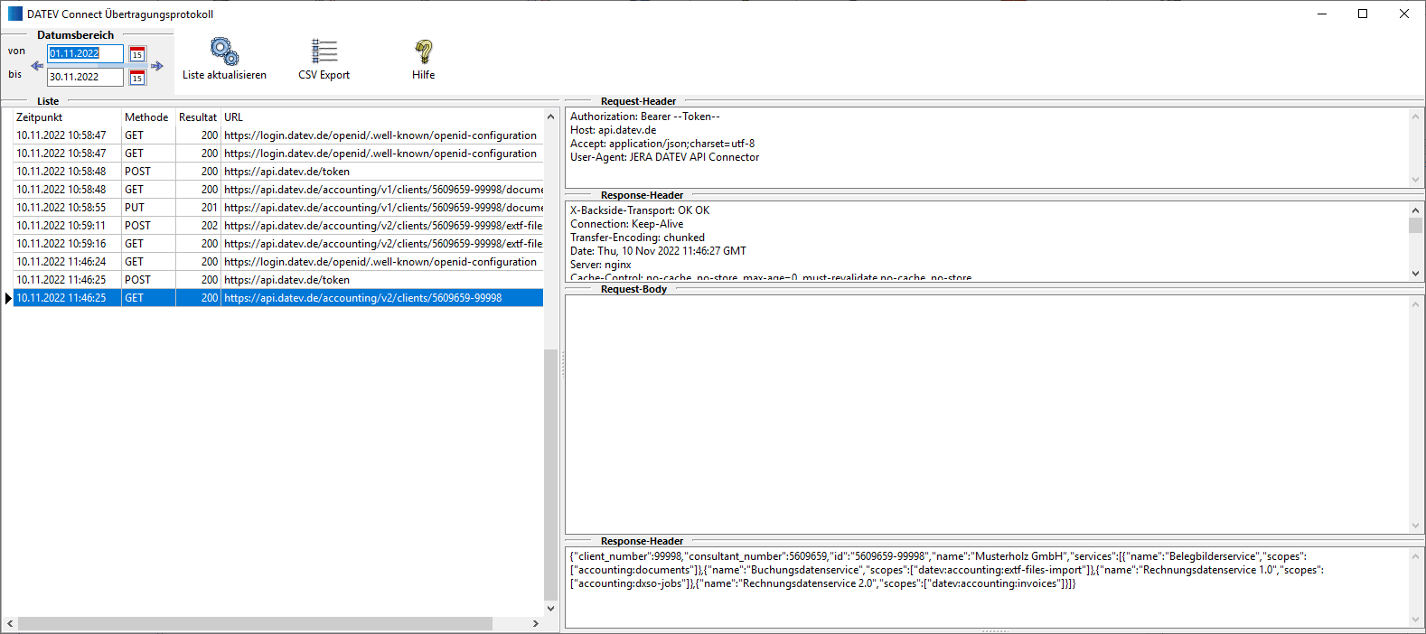Open Hilfe question mark icon

pyautogui.click(x=423, y=51)
